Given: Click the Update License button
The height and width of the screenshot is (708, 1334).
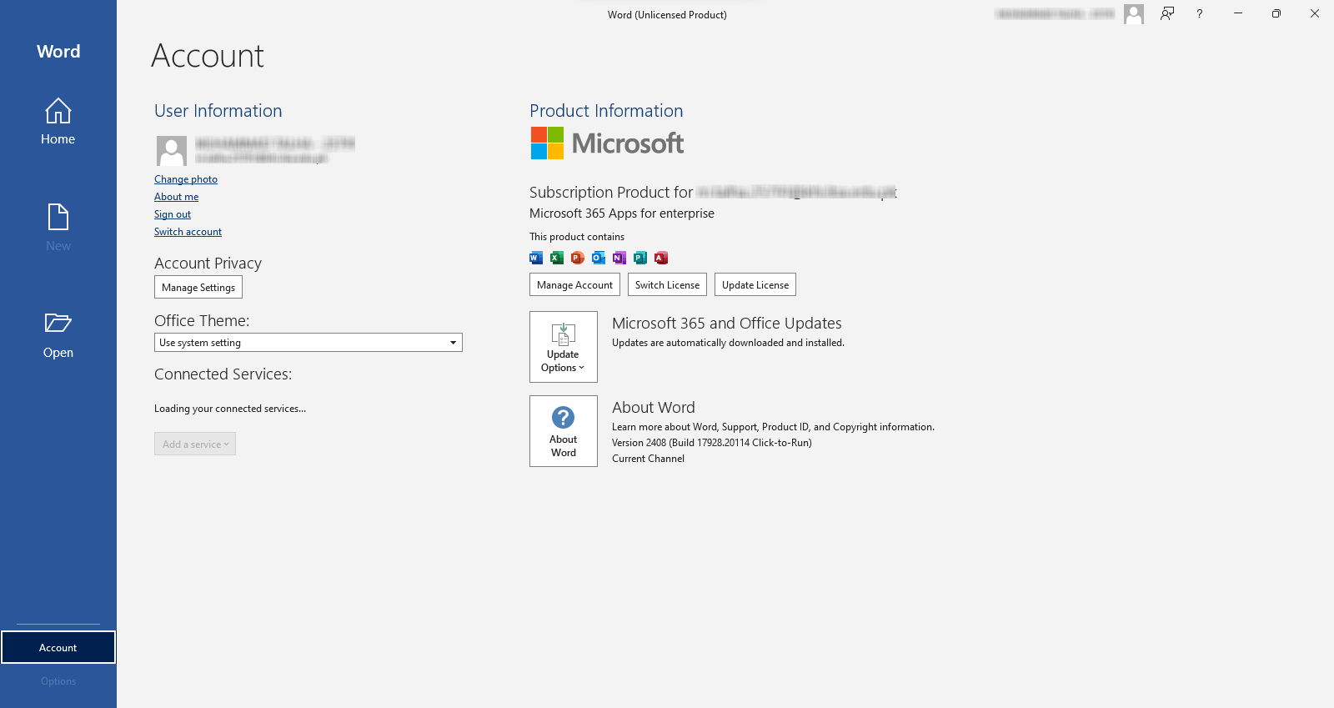Looking at the screenshot, I should [x=755, y=284].
